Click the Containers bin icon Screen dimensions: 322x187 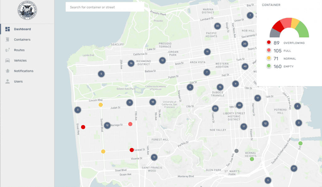[8, 40]
